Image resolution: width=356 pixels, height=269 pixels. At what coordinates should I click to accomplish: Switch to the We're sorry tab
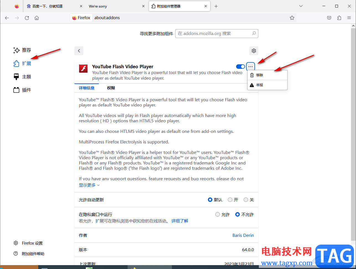(x=116, y=6)
